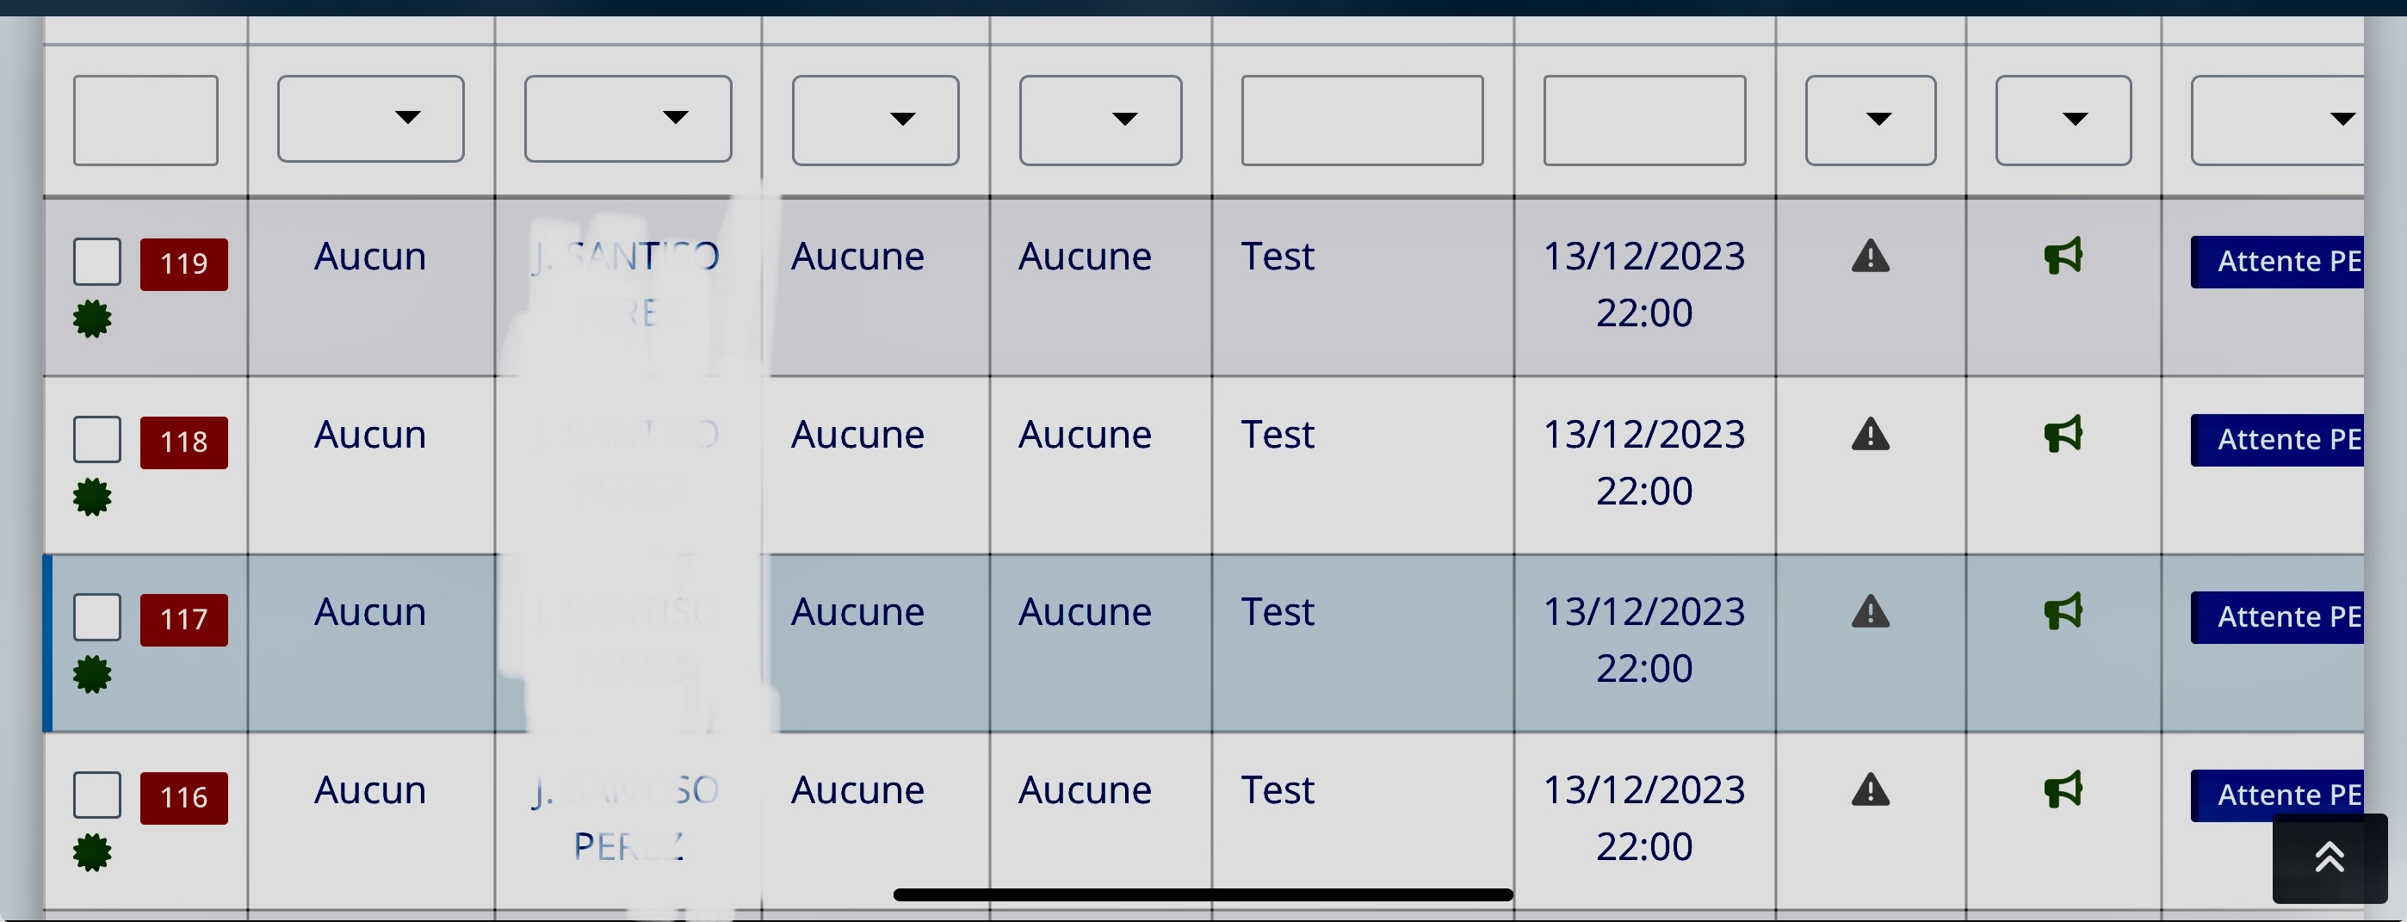2407x922 pixels.
Task: Check the box beside row 116
Action: coord(97,795)
